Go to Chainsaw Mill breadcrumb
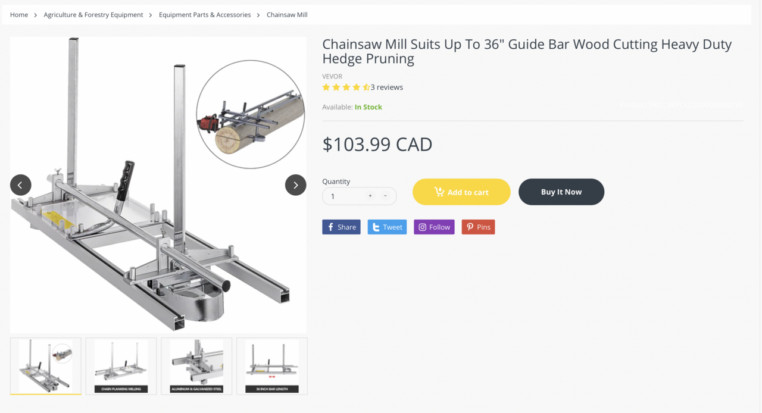The height and width of the screenshot is (413, 762). tap(287, 15)
